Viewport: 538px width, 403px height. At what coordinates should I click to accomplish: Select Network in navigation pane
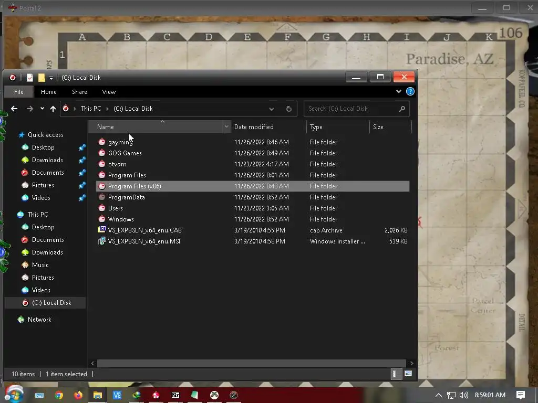click(39, 320)
